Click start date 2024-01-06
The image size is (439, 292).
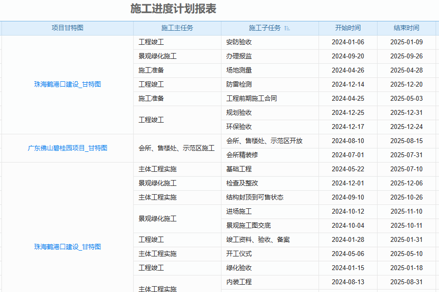pyautogui.click(x=348, y=42)
